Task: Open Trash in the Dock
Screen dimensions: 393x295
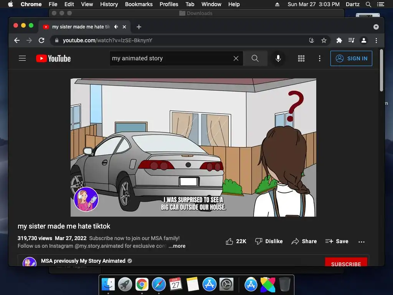Action: pyautogui.click(x=285, y=285)
